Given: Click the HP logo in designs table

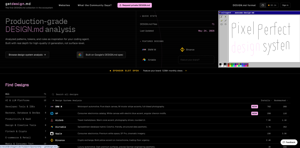Looking at the screenshot, I should (52, 113).
